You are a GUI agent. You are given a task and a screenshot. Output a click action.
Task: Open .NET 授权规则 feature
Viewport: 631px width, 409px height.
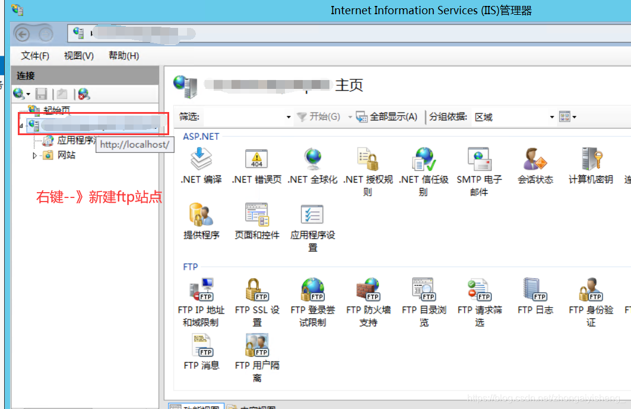[368, 171]
